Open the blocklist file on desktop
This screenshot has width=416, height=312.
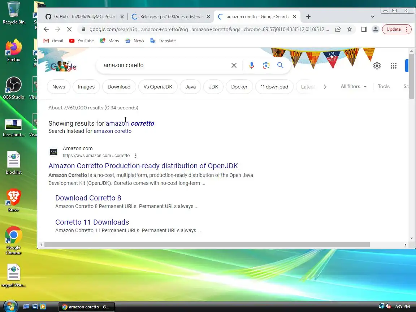[x=13, y=163]
